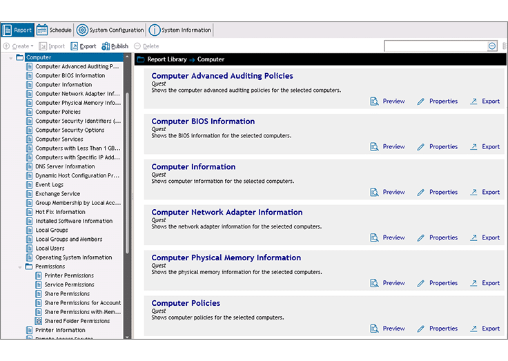Select Operating System Information in tree
The height and width of the screenshot is (361, 508).
click(74, 257)
